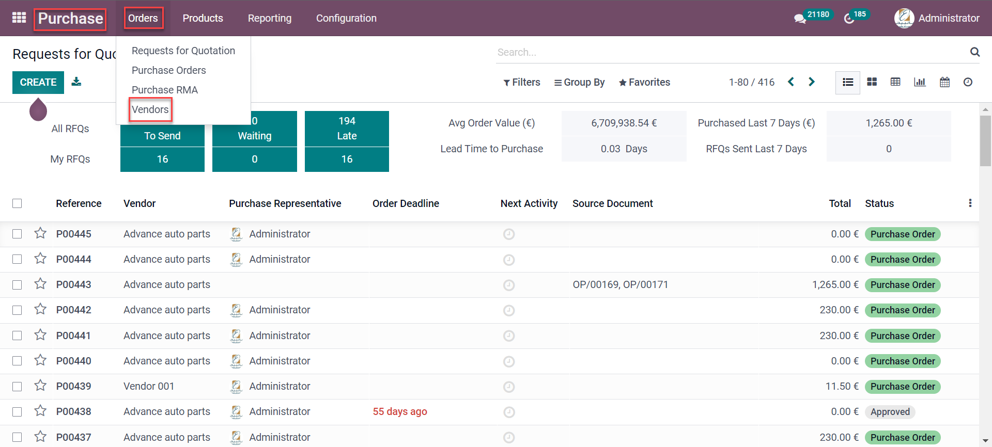Switch to kanban view
Viewport: 992px width, 447px height.
coord(872,82)
